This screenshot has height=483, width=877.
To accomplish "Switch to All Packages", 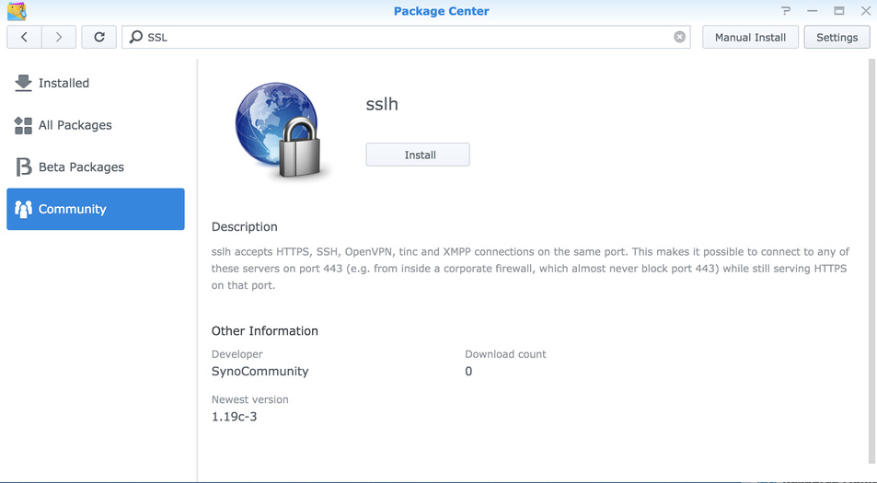I will tap(96, 125).
